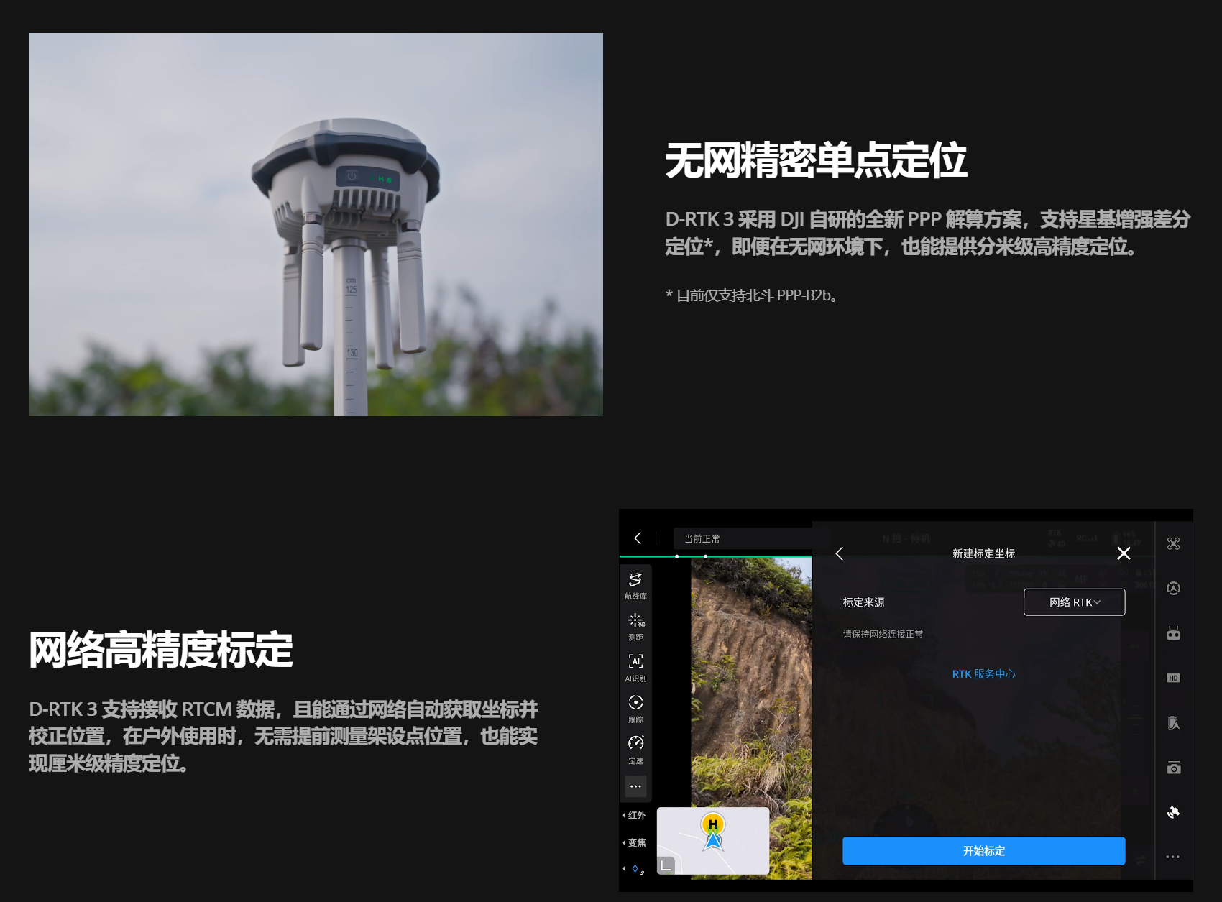
Task: Open the RTK satellite settings icon
Action: [1173, 812]
